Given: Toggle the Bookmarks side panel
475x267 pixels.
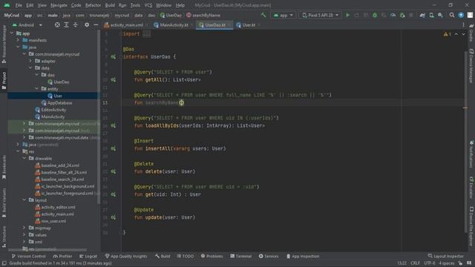Looking at the screenshot, I should [x=4, y=167].
